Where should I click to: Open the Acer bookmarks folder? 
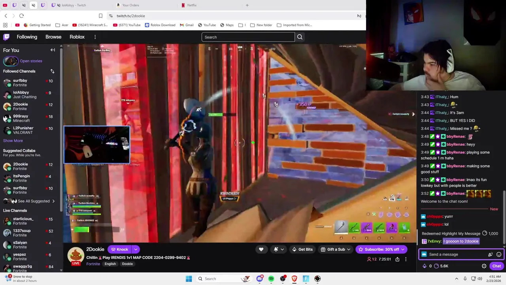pyautogui.click(x=62, y=25)
